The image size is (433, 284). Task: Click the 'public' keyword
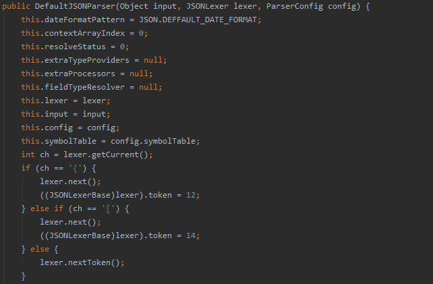(x=16, y=6)
